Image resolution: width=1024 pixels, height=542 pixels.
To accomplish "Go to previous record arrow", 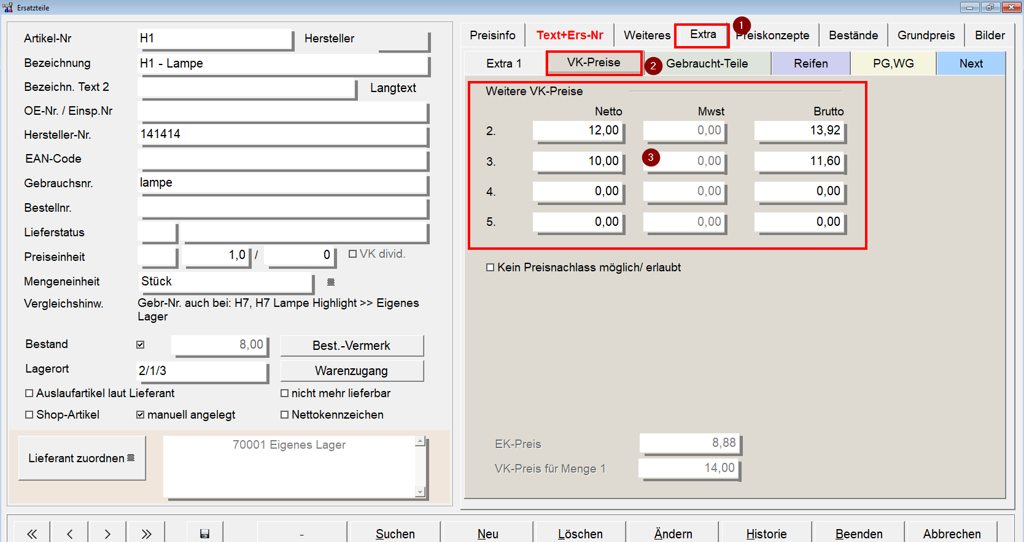I will point(69,533).
